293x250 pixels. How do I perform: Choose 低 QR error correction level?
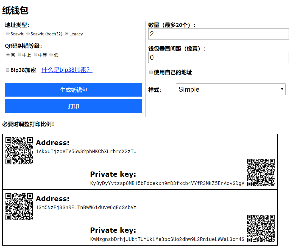(x=51, y=55)
